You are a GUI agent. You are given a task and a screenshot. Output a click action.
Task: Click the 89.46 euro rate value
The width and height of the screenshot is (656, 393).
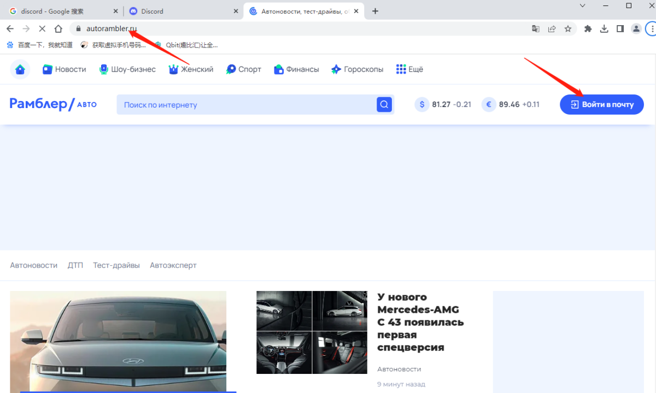click(x=509, y=104)
